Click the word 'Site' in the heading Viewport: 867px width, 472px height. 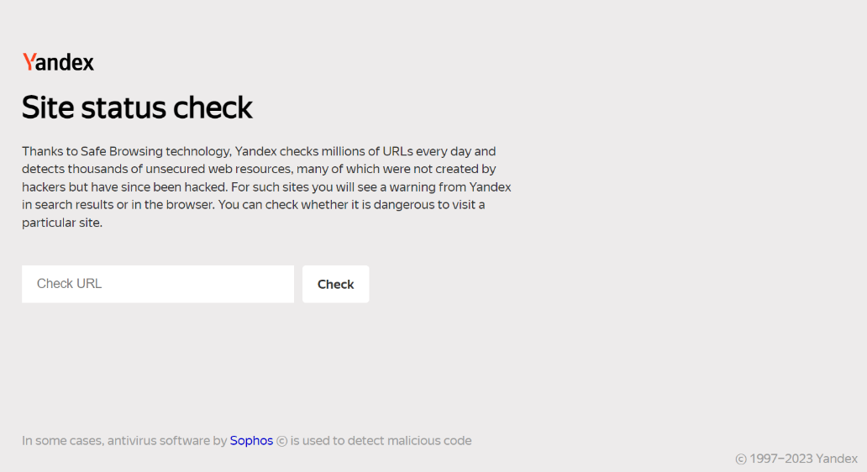[48, 108]
